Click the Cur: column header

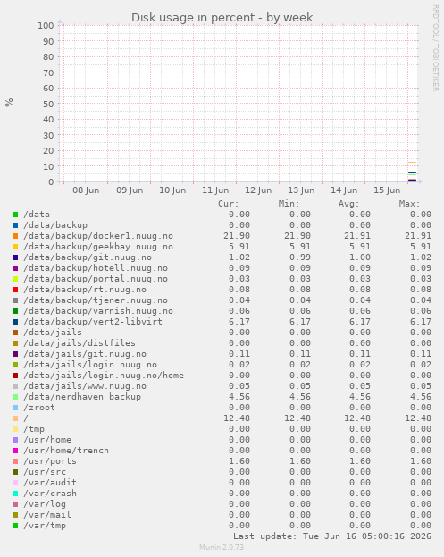click(x=229, y=204)
